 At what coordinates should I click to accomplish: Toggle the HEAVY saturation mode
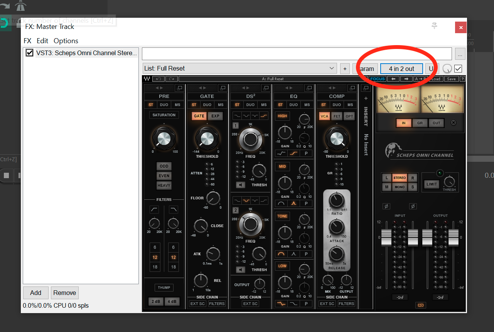tap(164, 185)
